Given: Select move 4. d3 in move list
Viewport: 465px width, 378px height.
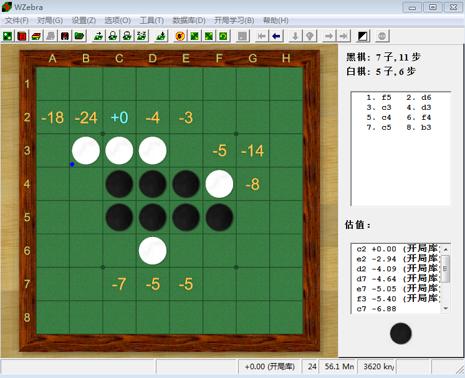Looking at the screenshot, I should point(419,107).
